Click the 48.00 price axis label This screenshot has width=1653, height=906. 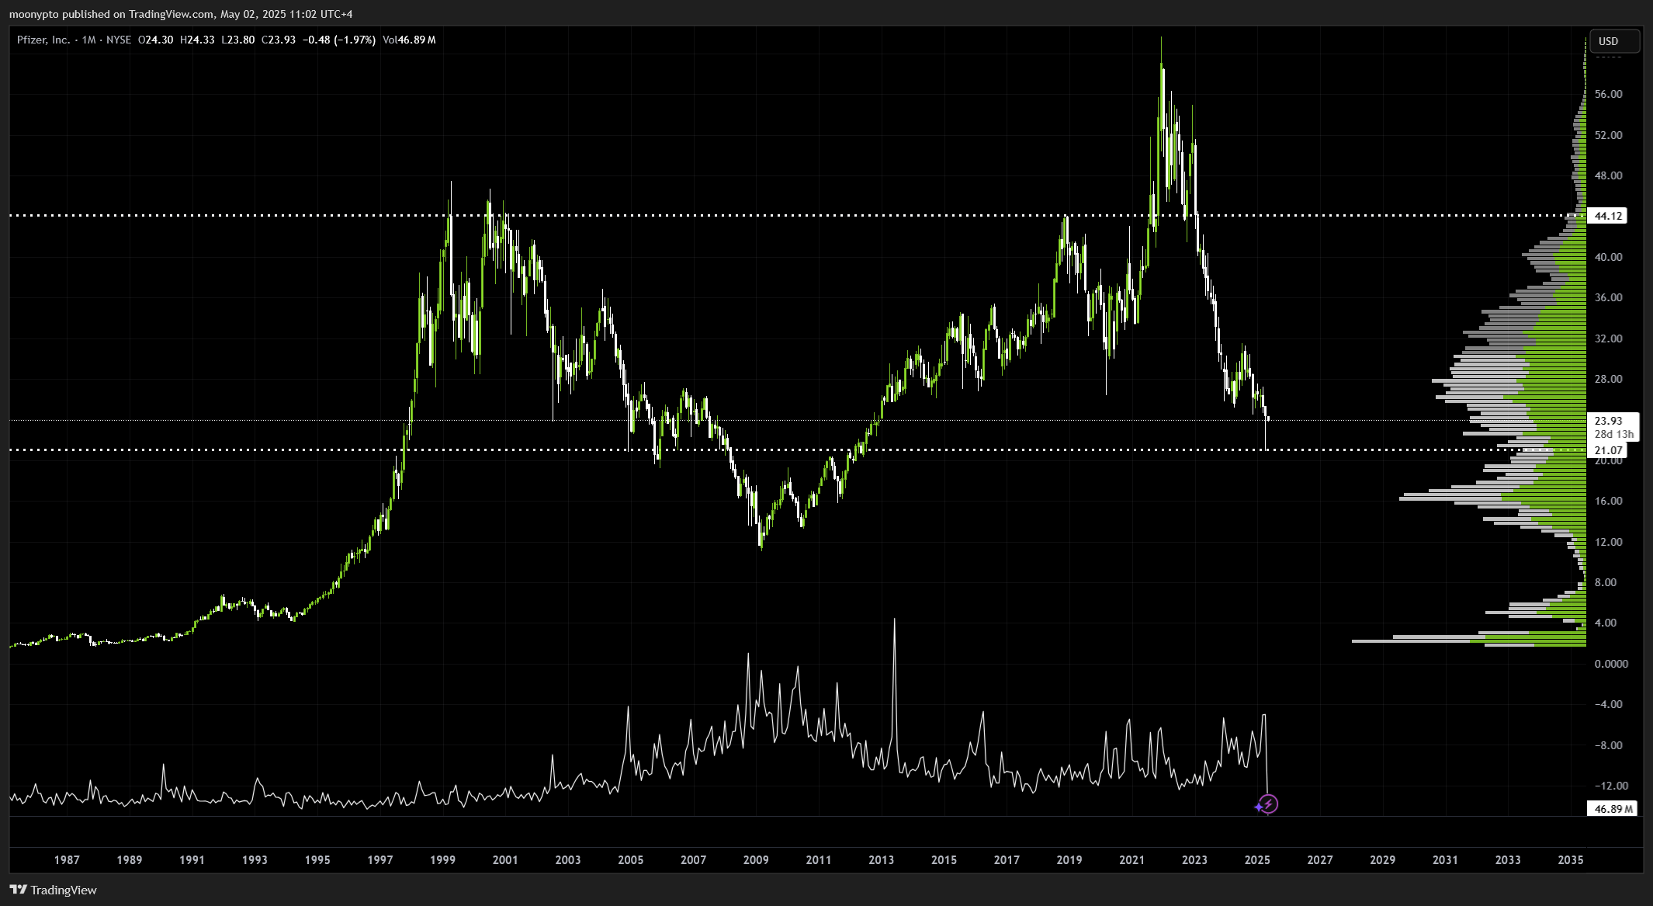1609,175
